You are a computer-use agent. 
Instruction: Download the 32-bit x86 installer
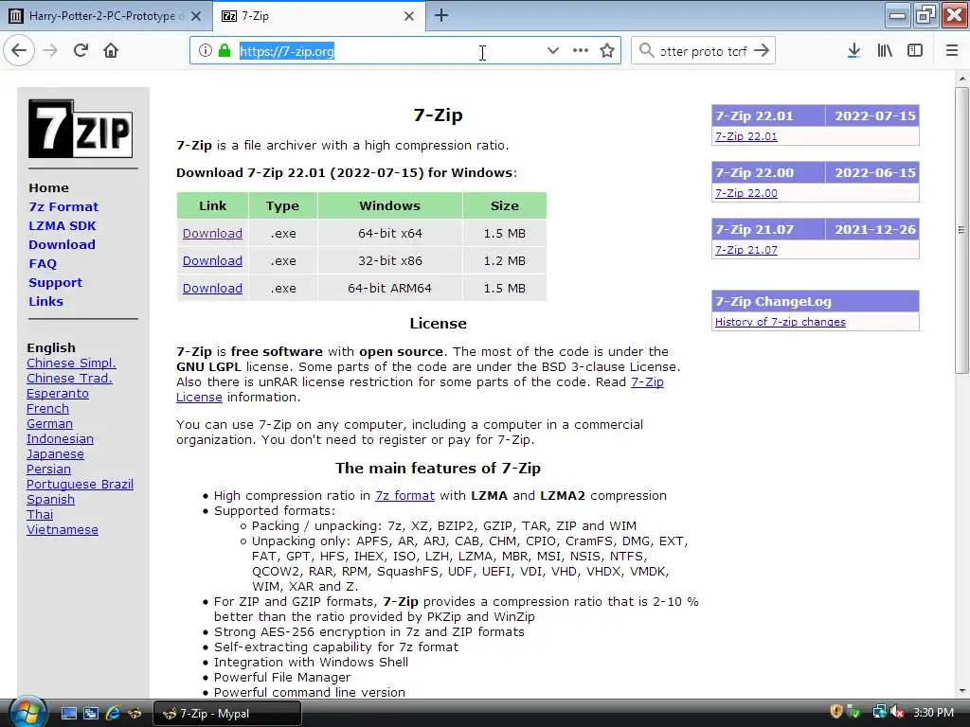click(212, 261)
